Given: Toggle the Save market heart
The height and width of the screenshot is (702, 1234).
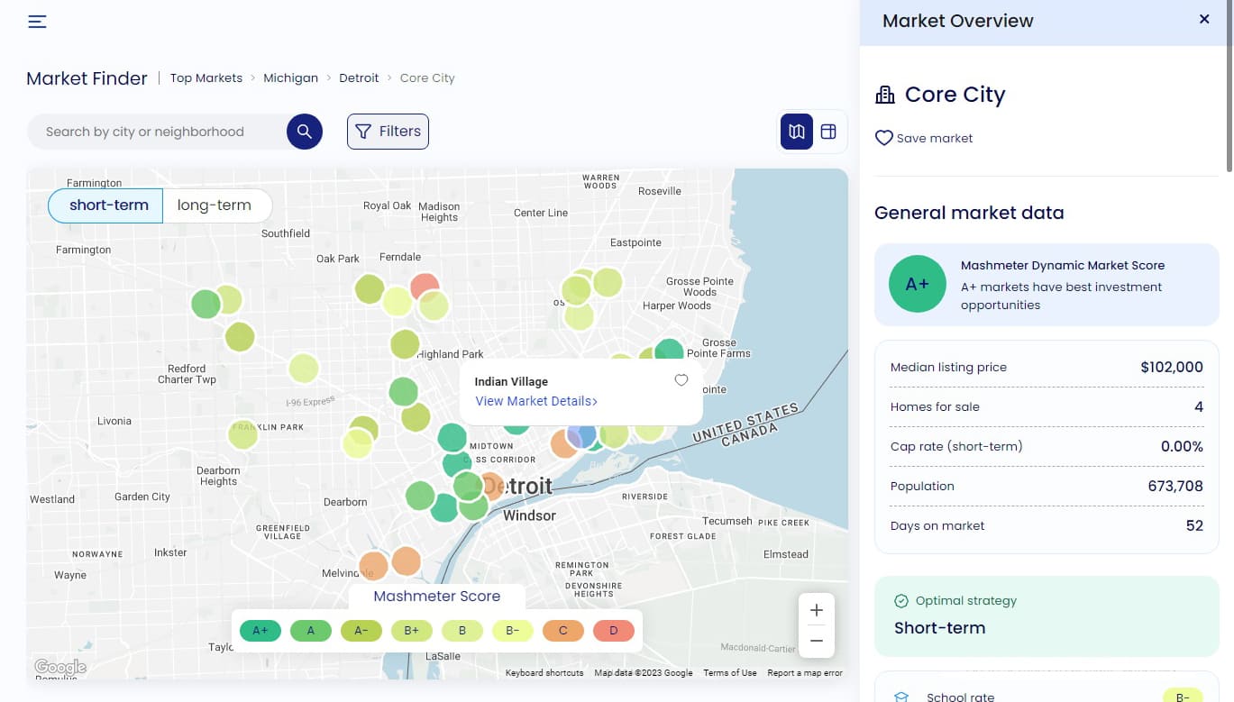Looking at the screenshot, I should (x=883, y=138).
